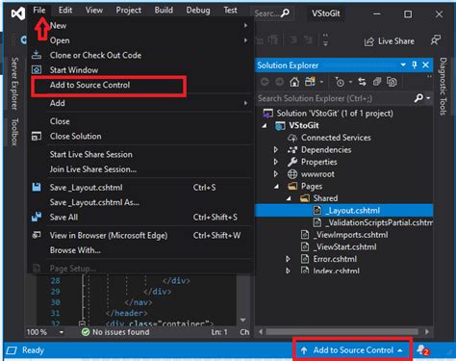This screenshot has width=456, height=361.
Task: Expand the Error.cshtml node
Action: pyautogui.click(x=288, y=259)
